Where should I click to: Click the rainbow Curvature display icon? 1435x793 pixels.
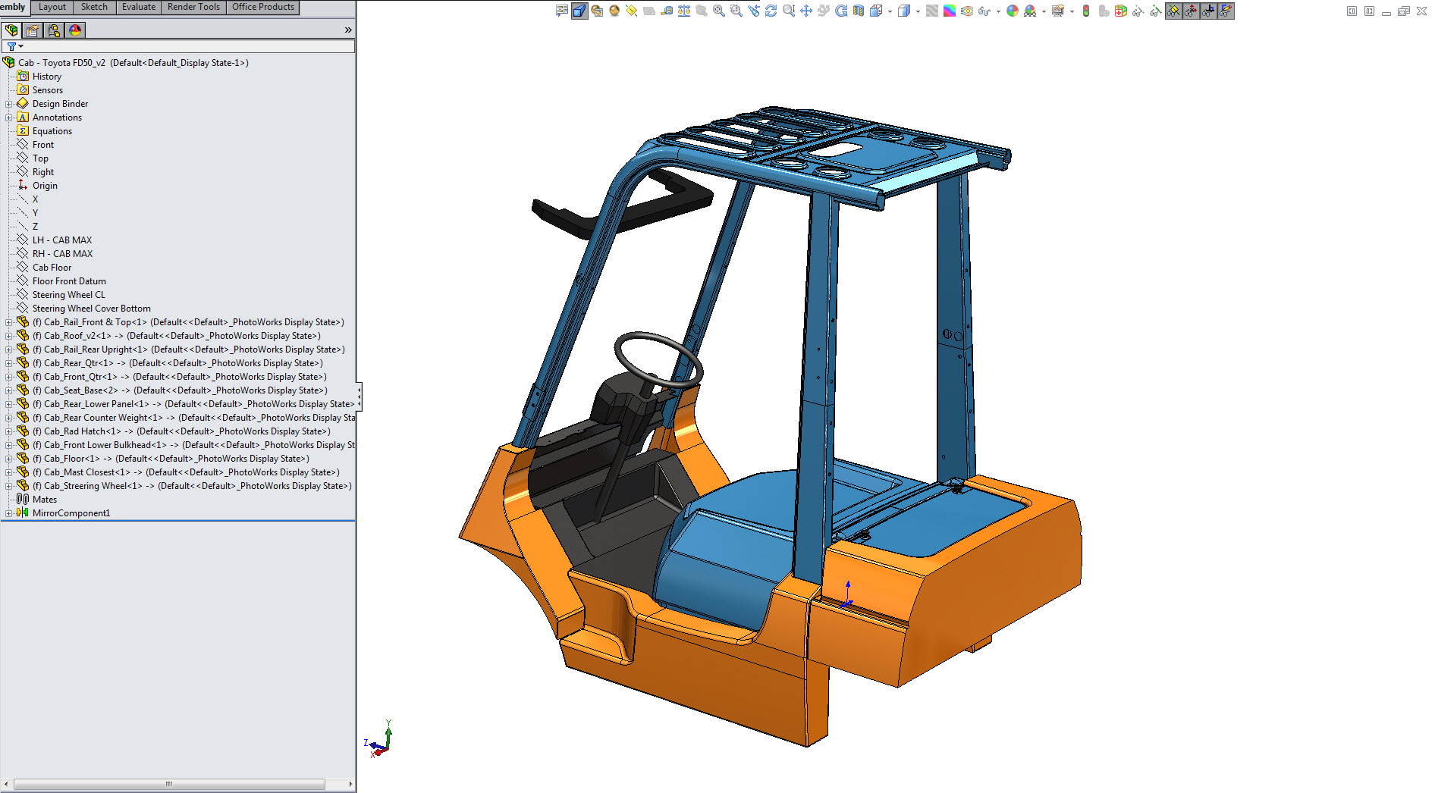coord(949,11)
